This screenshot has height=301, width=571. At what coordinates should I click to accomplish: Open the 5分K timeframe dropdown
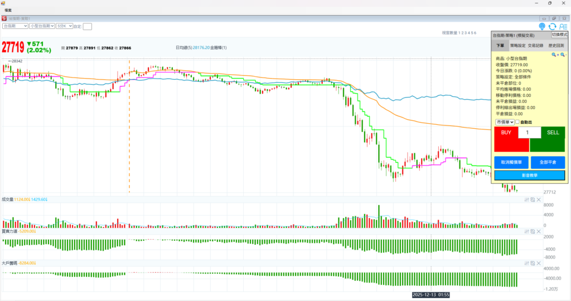tap(64, 26)
